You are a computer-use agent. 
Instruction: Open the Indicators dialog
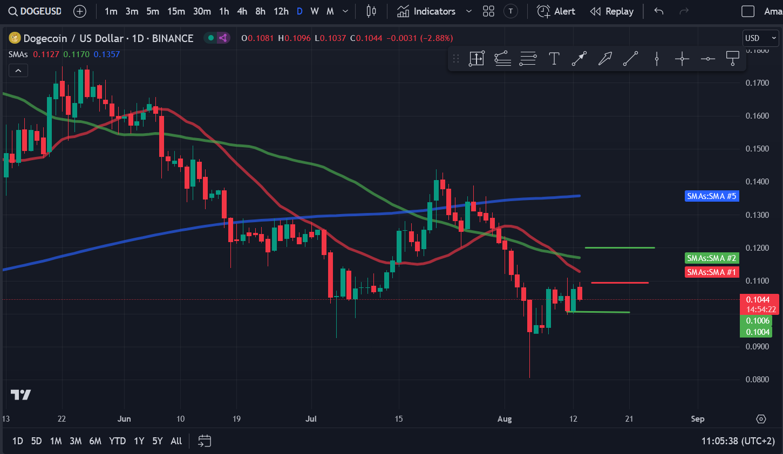(426, 11)
